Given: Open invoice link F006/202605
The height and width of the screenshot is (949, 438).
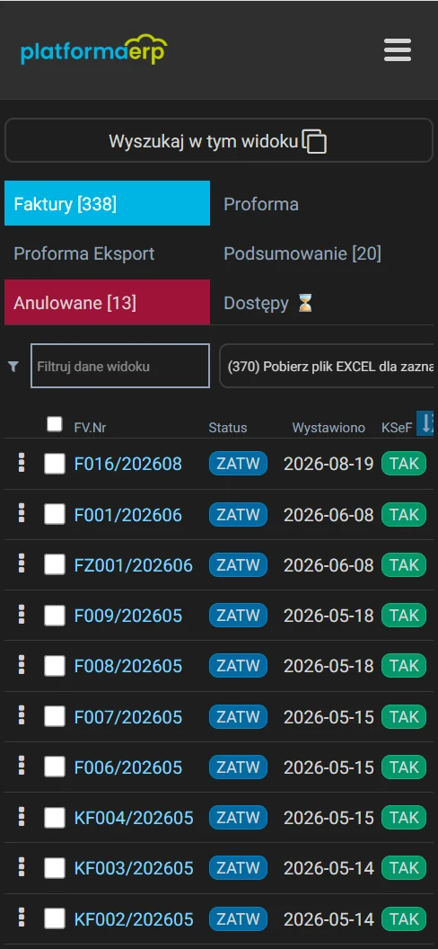Looking at the screenshot, I should [x=128, y=767].
